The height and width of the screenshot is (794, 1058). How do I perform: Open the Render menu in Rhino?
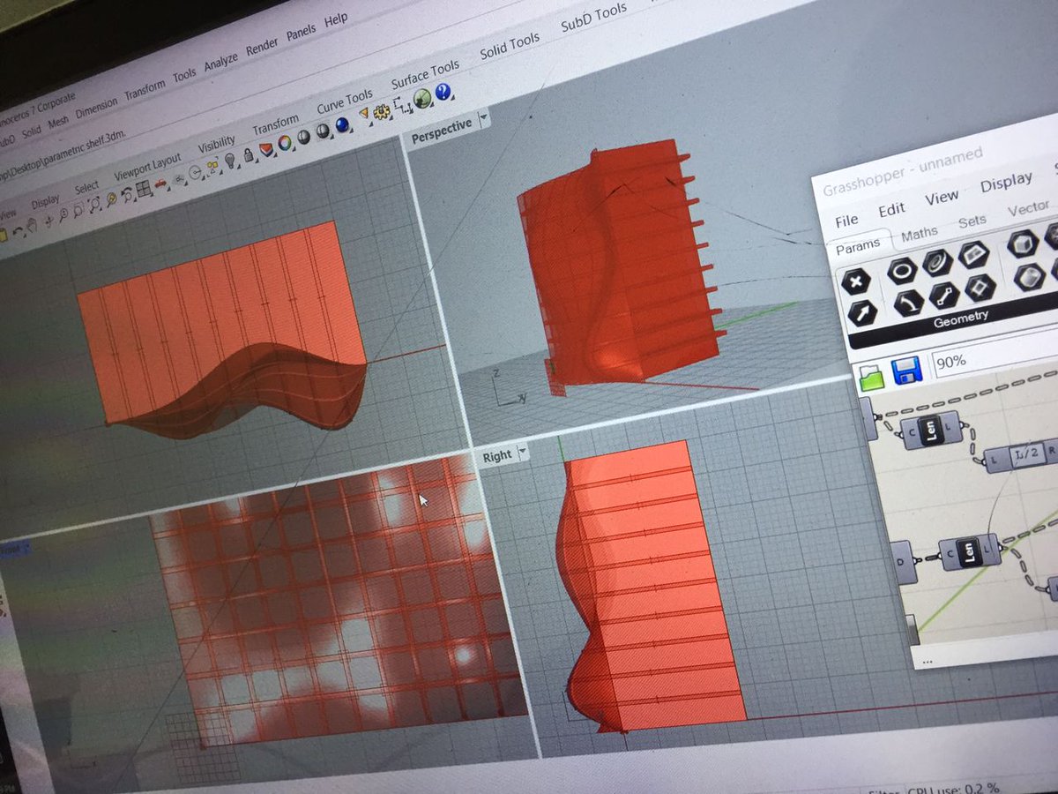(262, 49)
